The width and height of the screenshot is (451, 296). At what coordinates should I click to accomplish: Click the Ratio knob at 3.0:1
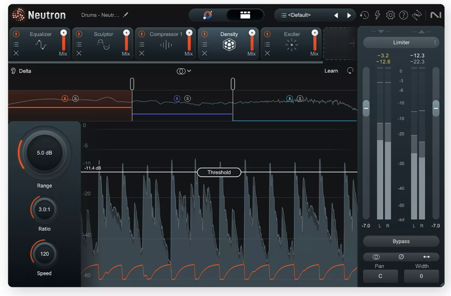tap(44, 209)
